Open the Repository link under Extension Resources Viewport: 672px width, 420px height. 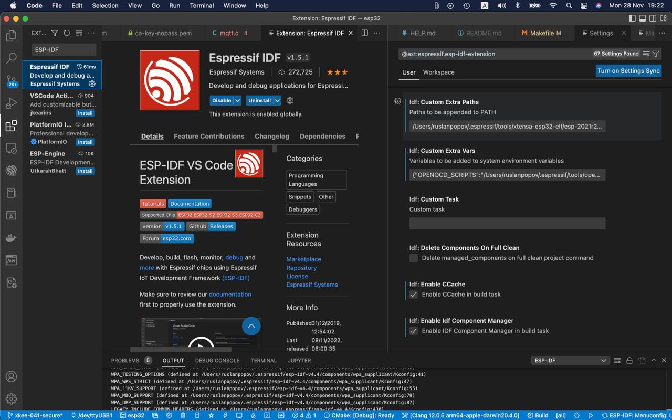pos(301,268)
